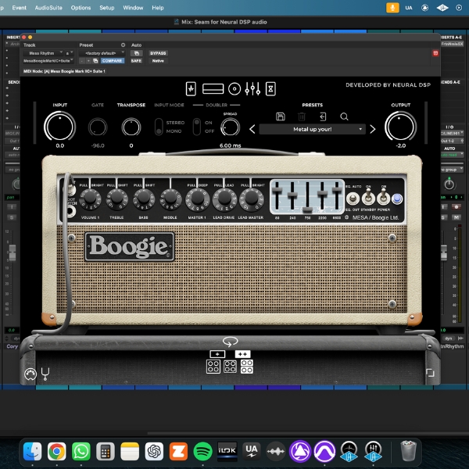This screenshot has height=469, width=469.
Task: Select the first four-speaker cab layout icon
Action: click(213, 367)
